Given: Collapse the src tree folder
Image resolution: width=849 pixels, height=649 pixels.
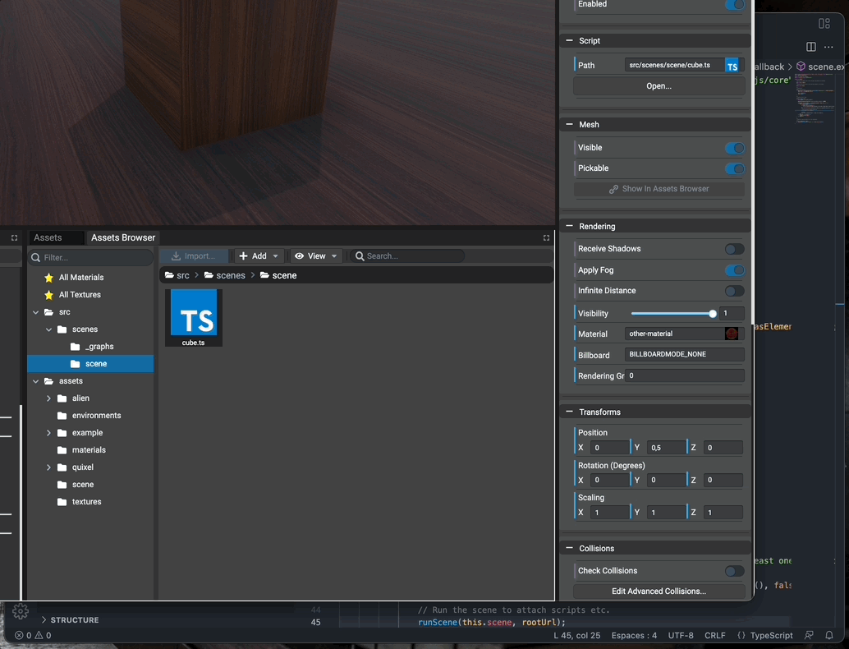Looking at the screenshot, I should pyautogui.click(x=36, y=312).
